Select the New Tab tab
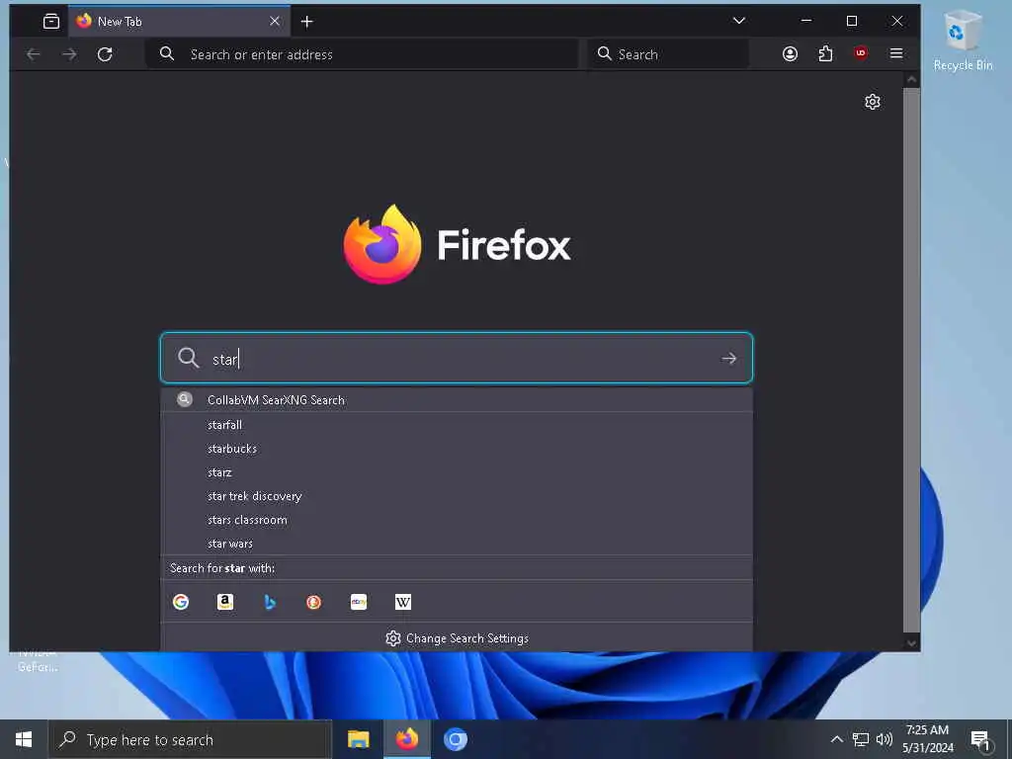The image size is (1012, 759). [180, 22]
